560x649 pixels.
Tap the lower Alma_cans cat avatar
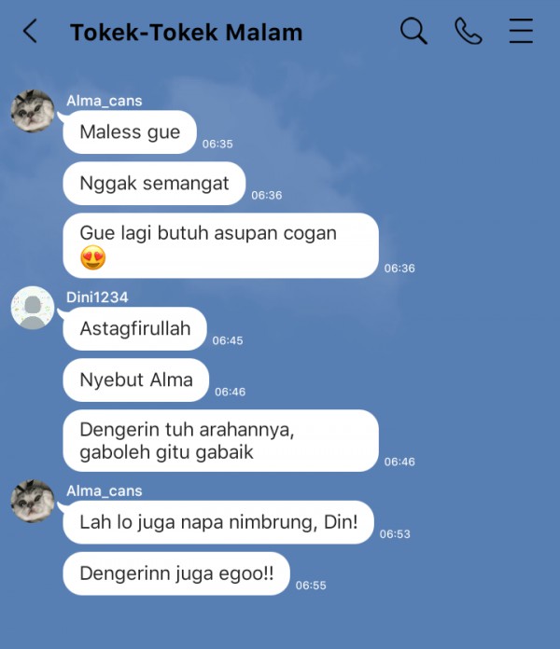pos(33,501)
